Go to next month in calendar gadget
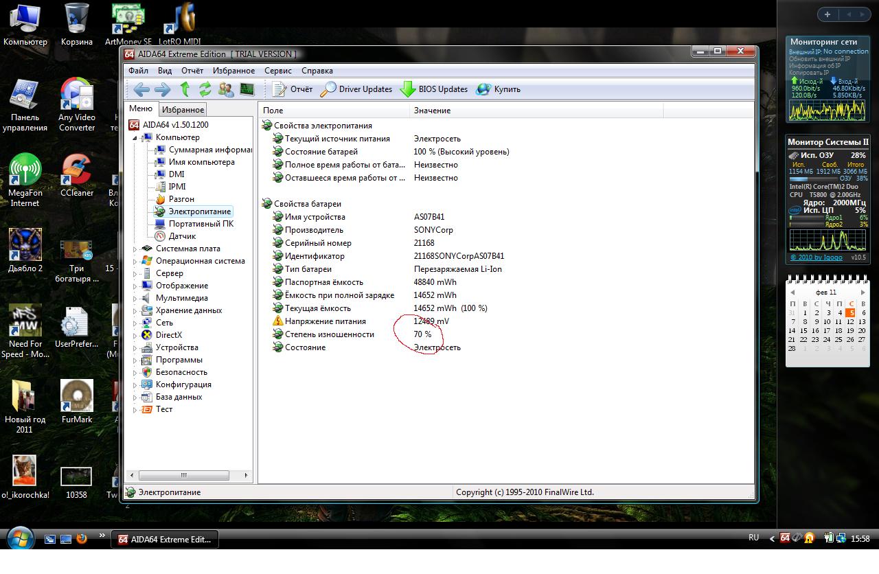Viewport: 879px width, 574px height. [x=863, y=292]
